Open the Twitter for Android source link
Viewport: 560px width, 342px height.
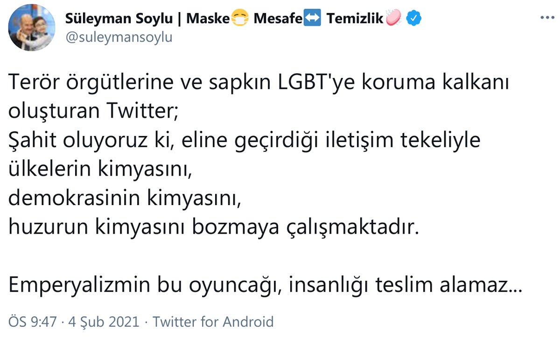point(213,322)
